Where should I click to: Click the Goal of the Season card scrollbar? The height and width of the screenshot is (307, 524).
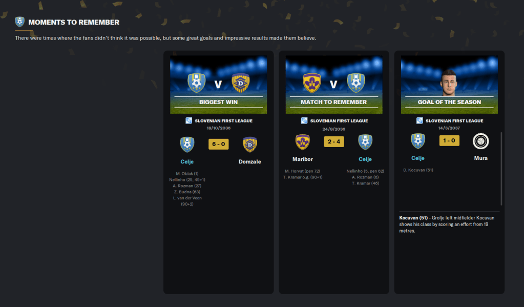point(501,169)
